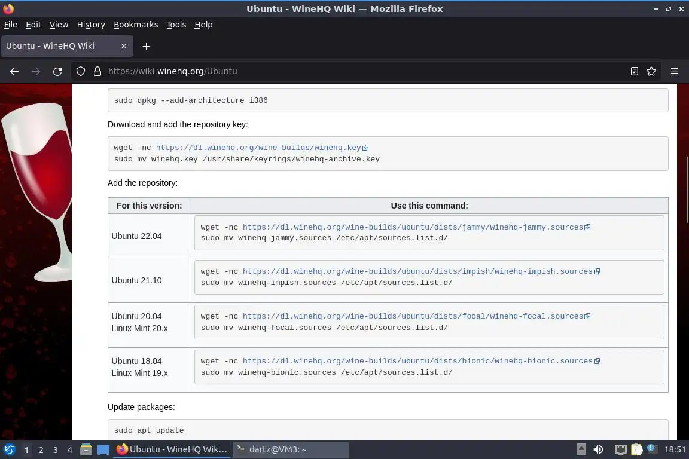Bookmark this page with the star
Screen dimensions: 689x459
click(651, 71)
